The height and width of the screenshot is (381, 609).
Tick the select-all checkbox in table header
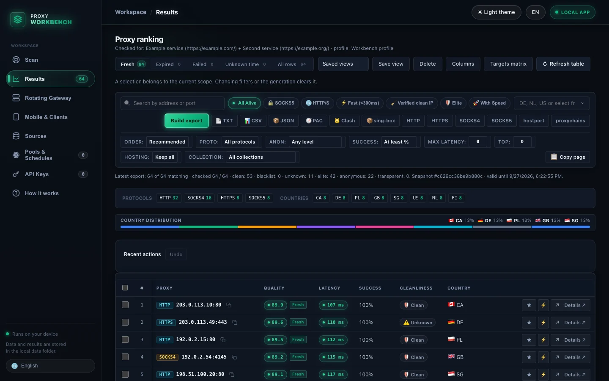125,288
